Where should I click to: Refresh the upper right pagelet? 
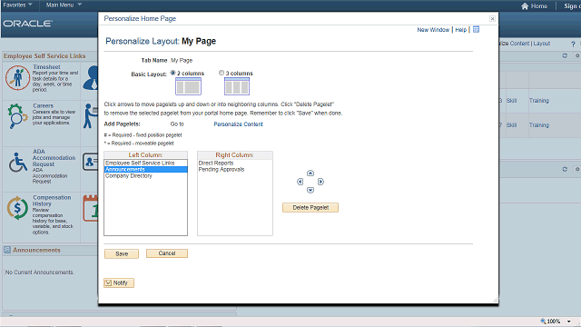(565, 55)
